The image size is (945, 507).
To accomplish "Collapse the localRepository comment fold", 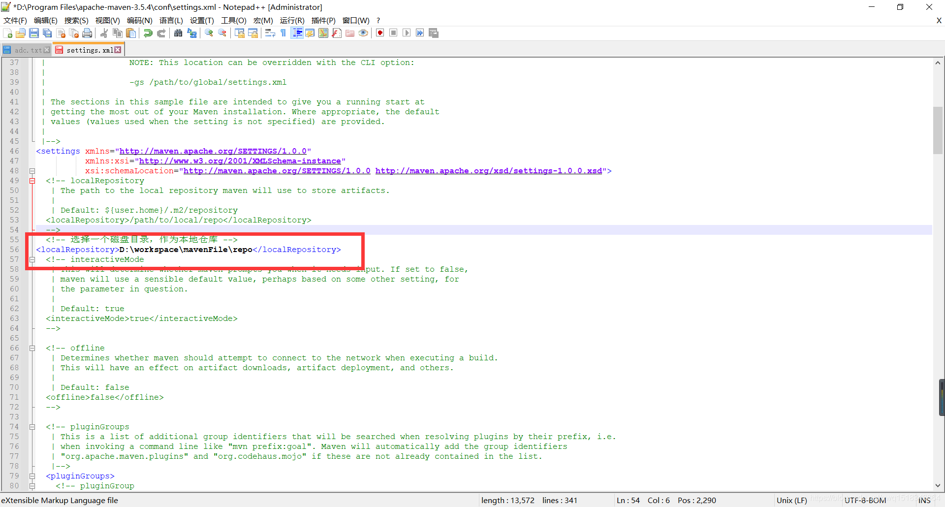I will pos(32,181).
